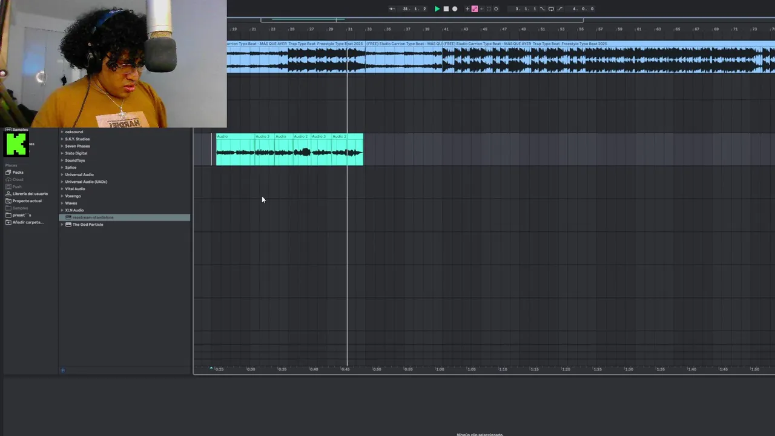Click 1:00 on the bottom time ruler
The width and height of the screenshot is (775, 436).
pyautogui.click(x=440, y=369)
